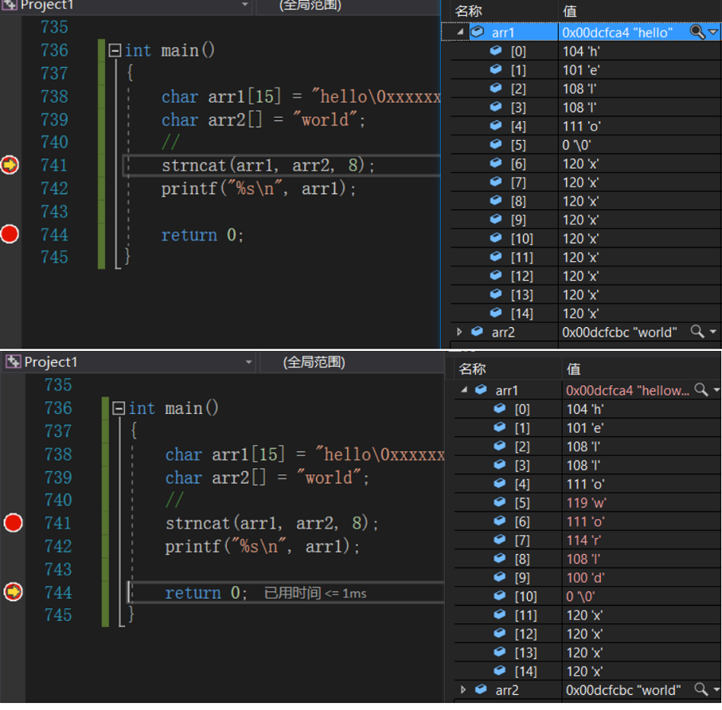Open visualizer dropdown arrow beside top arr1 value
Screen dimensions: 722x710
[713, 32]
